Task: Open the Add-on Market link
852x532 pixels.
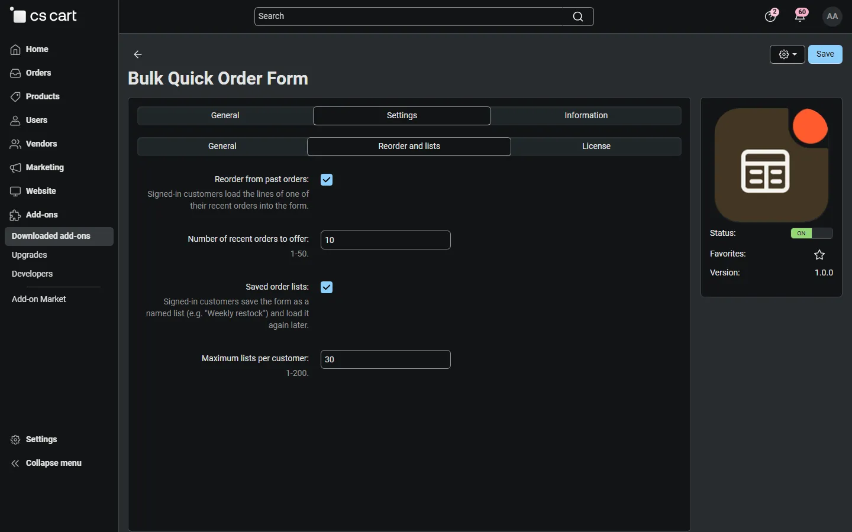Action: (x=39, y=300)
